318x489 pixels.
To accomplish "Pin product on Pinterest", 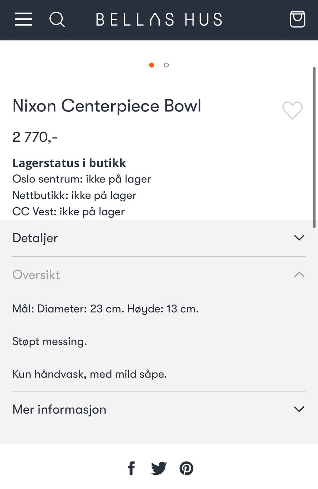I will pyautogui.click(x=186, y=468).
